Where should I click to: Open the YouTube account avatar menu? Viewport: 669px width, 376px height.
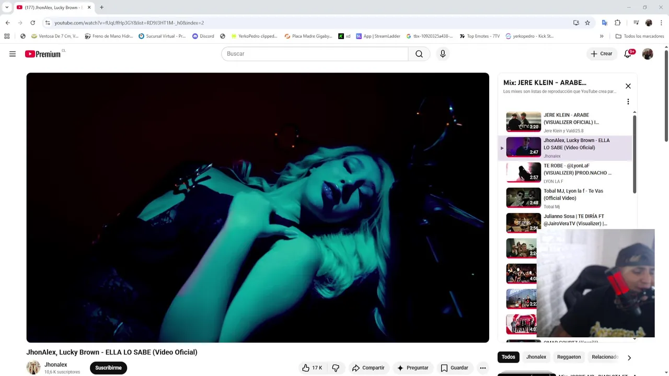click(648, 54)
